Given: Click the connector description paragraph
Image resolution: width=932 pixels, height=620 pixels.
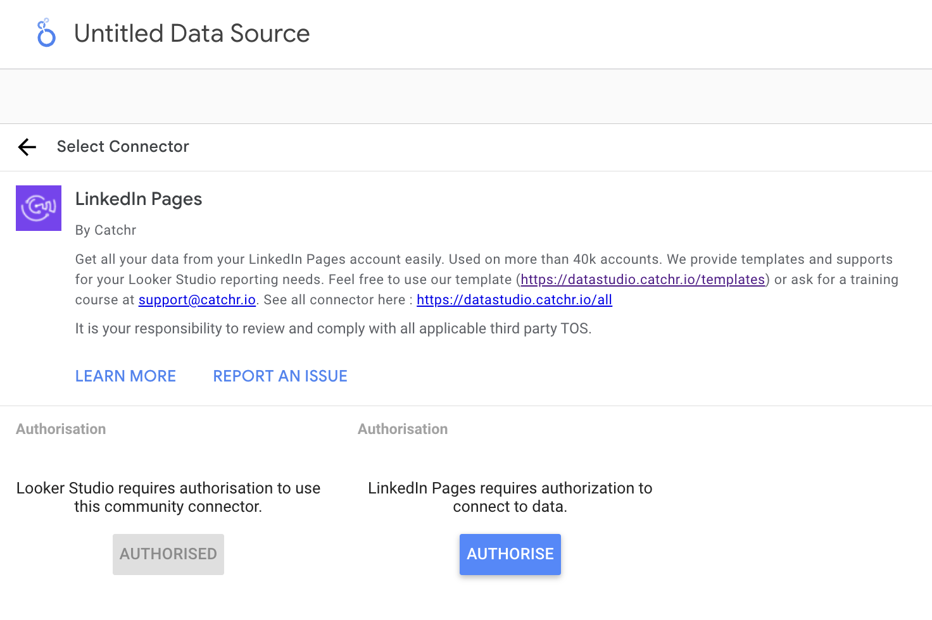Looking at the screenshot, I should tap(484, 279).
